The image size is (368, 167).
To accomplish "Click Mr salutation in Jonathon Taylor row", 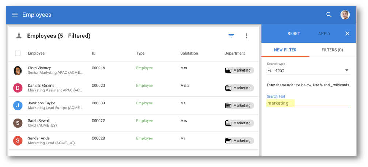I will (183, 103).
